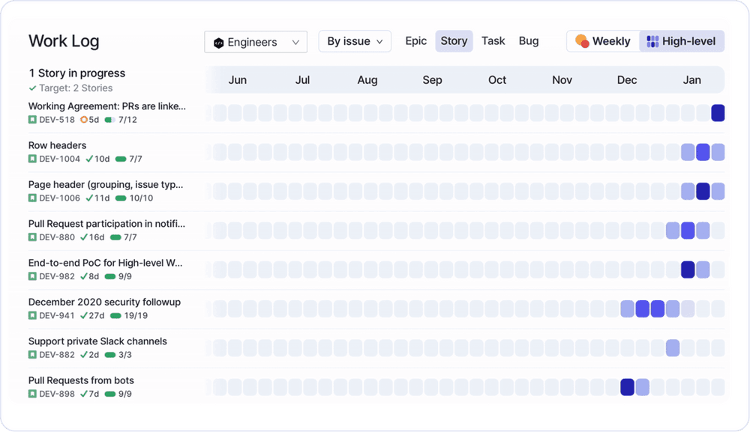
Task: Click the green checkmark icon beside DEV-1004
Action: click(x=90, y=159)
